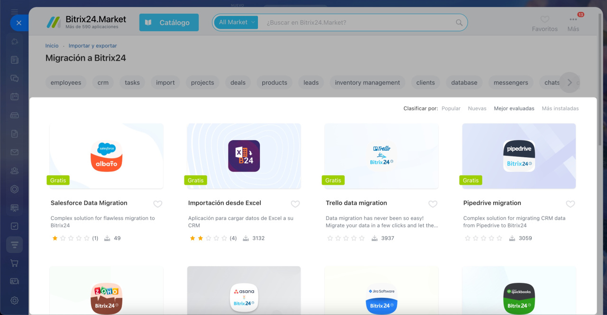Sort by Más instaladas

561,108
